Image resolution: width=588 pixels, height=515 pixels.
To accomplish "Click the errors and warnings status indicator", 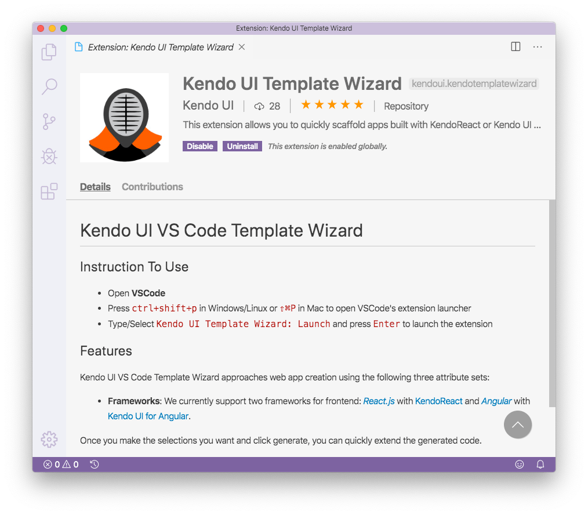I will point(61,465).
